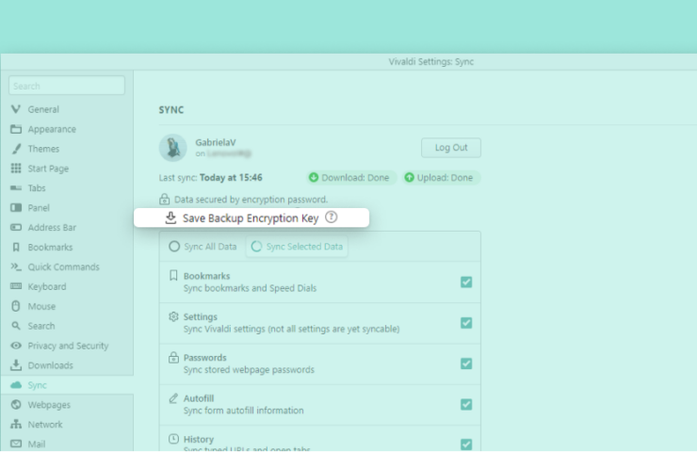Click the Bookmarks icon in sync list
This screenshot has height=452, width=697.
click(173, 276)
